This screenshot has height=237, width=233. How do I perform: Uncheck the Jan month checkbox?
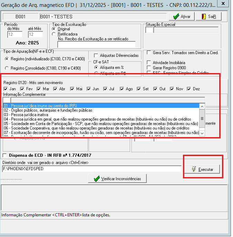click(x=5, y=89)
